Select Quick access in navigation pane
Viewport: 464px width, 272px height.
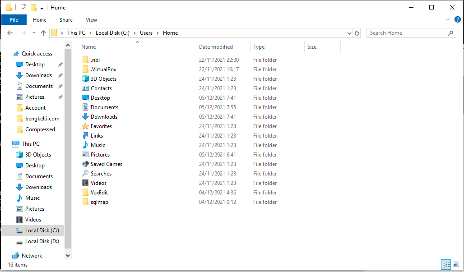[37, 54]
